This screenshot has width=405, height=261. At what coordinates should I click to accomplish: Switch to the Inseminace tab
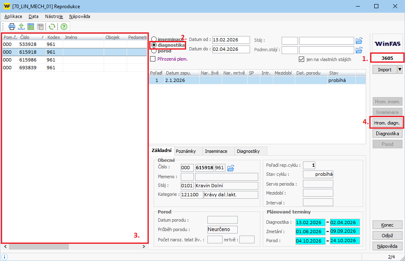216,151
